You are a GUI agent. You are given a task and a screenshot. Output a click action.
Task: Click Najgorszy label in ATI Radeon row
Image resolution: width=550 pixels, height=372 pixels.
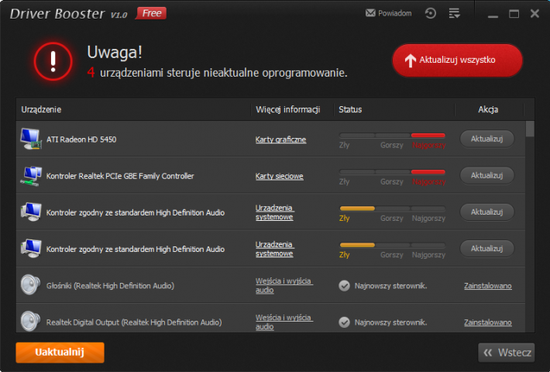click(428, 145)
